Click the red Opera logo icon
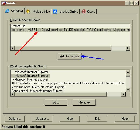This screenshot has height=130, width=140. click(x=83, y=12)
